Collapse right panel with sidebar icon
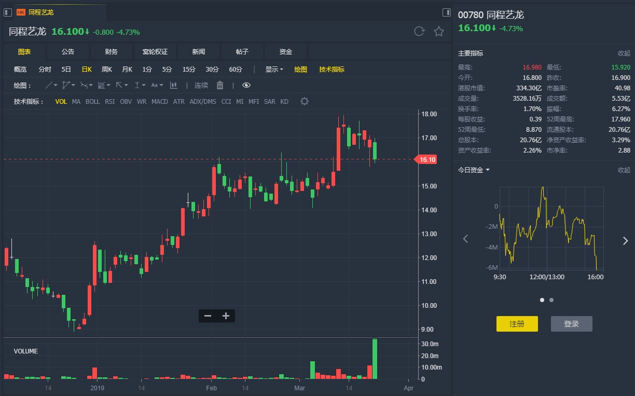 pos(446,12)
